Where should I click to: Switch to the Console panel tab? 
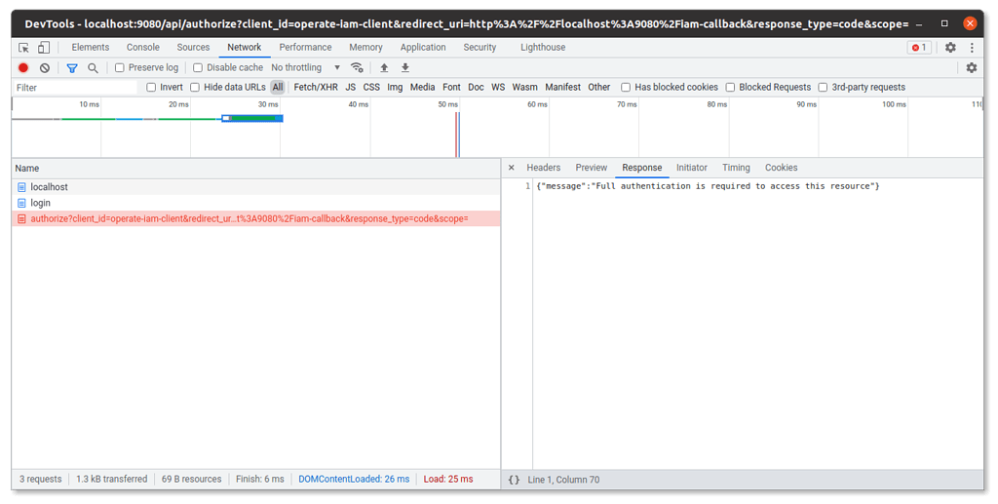[x=143, y=47]
